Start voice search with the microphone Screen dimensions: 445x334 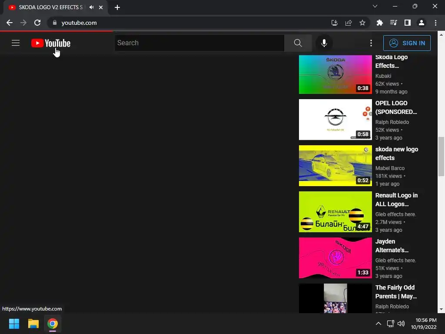point(324,43)
